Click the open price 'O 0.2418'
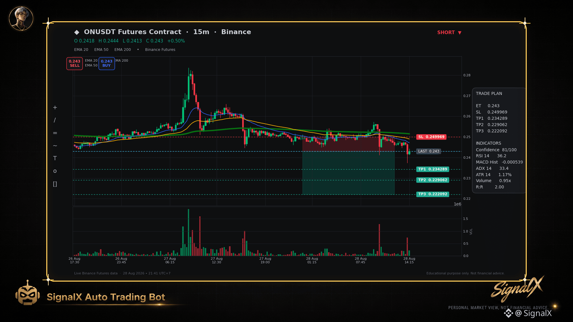573x322 pixels. (x=84, y=41)
